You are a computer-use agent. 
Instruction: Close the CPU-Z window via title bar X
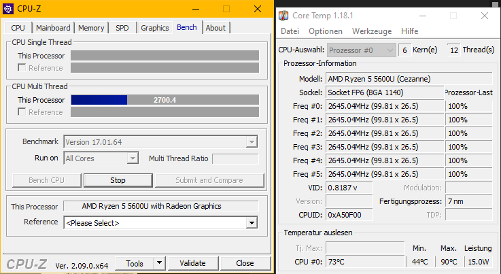[258, 9]
